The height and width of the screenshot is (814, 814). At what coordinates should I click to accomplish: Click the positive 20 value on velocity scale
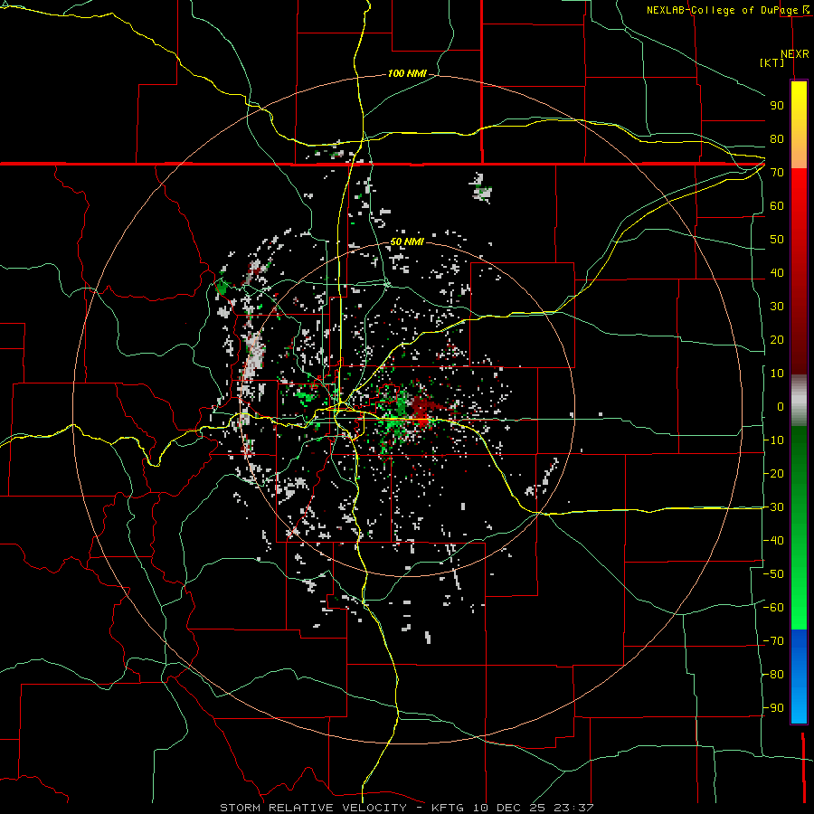pyautogui.click(x=777, y=340)
